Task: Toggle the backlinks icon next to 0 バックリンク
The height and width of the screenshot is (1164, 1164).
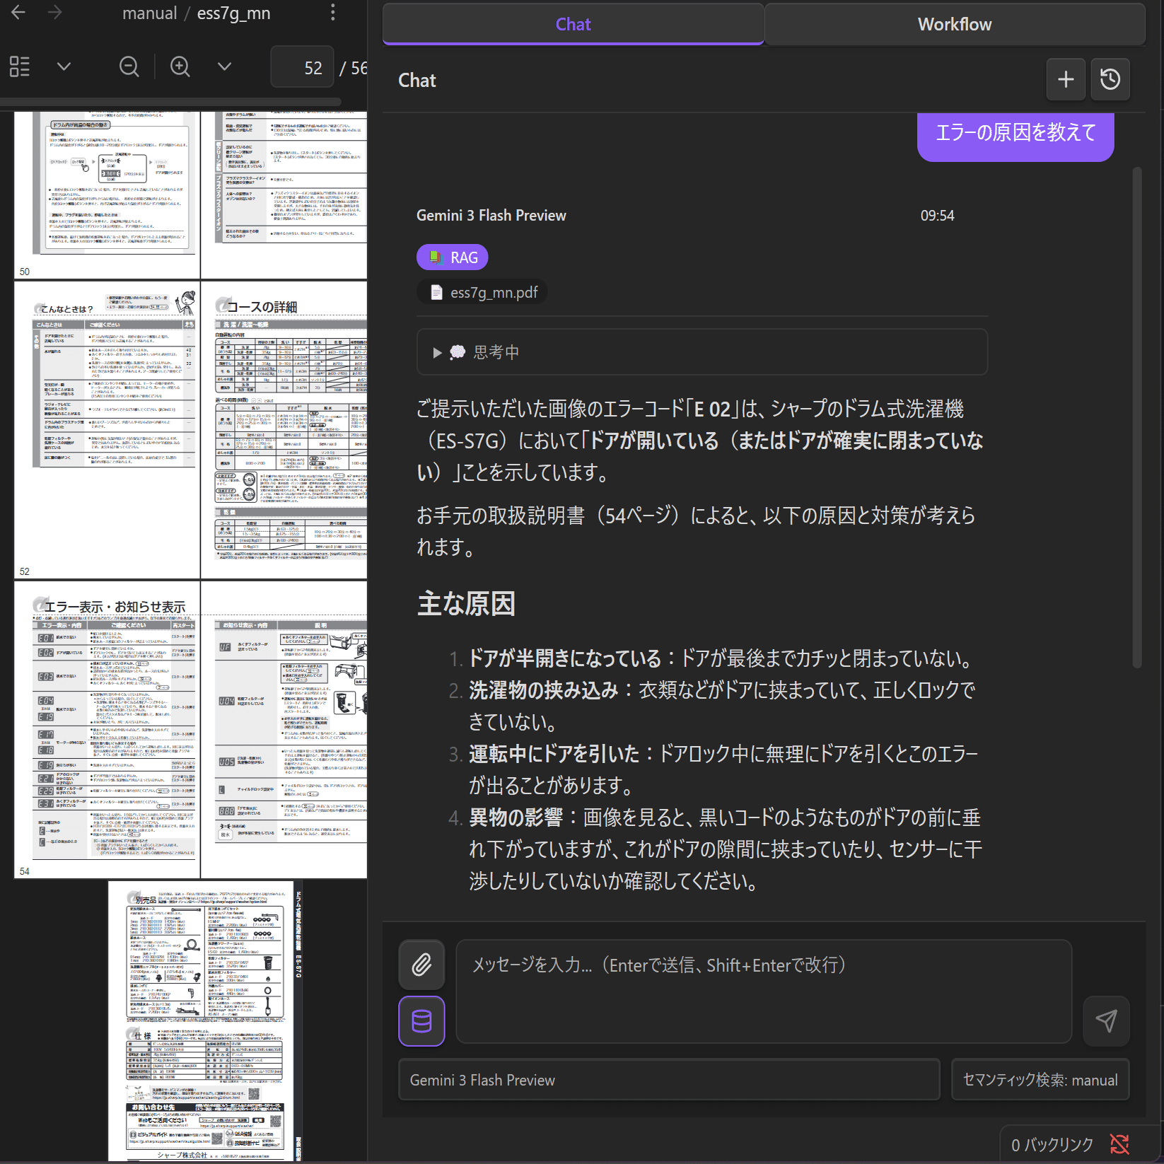Action: (1119, 1143)
